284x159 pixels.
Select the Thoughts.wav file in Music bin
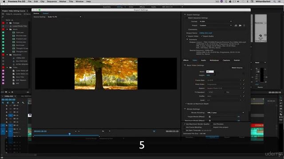click(21, 52)
